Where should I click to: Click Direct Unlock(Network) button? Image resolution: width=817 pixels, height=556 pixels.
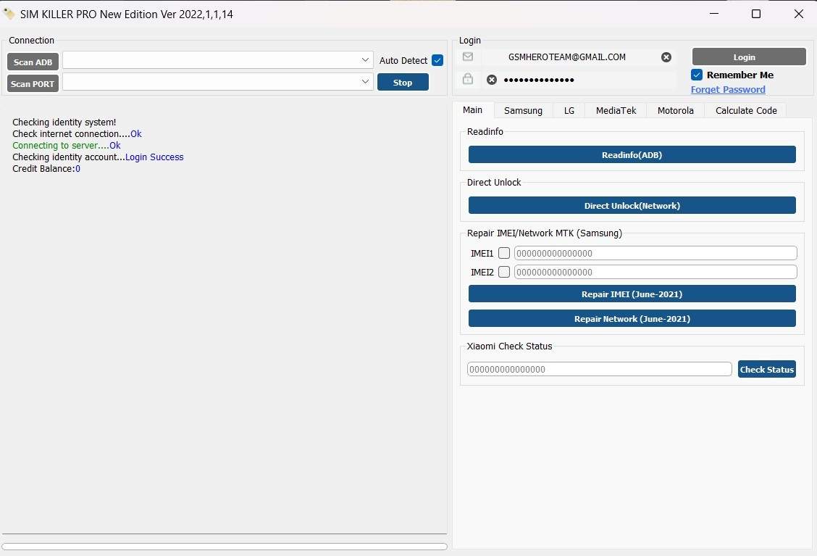tap(632, 205)
